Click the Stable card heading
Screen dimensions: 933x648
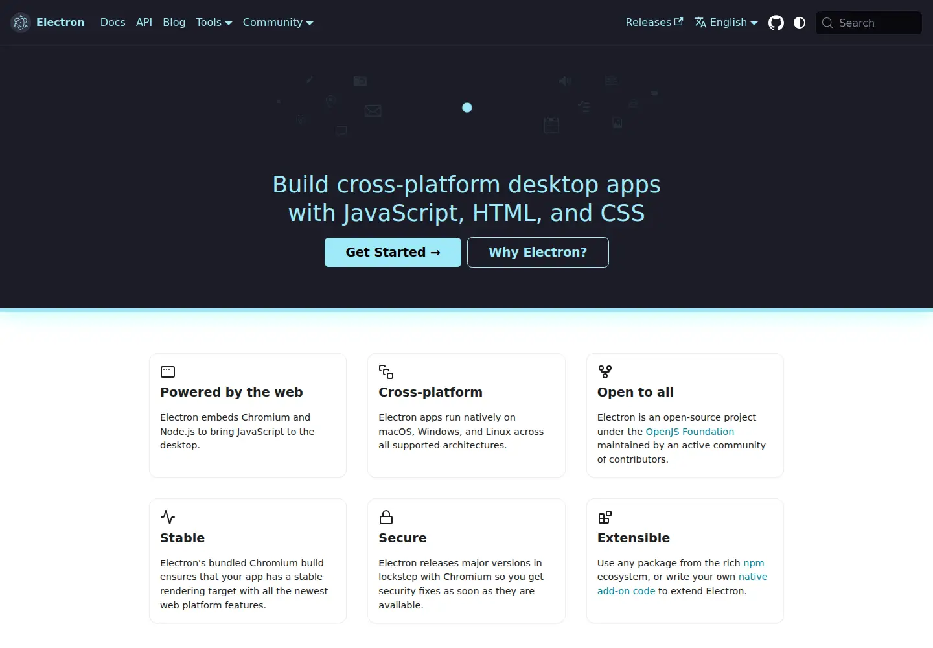tap(182, 538)
